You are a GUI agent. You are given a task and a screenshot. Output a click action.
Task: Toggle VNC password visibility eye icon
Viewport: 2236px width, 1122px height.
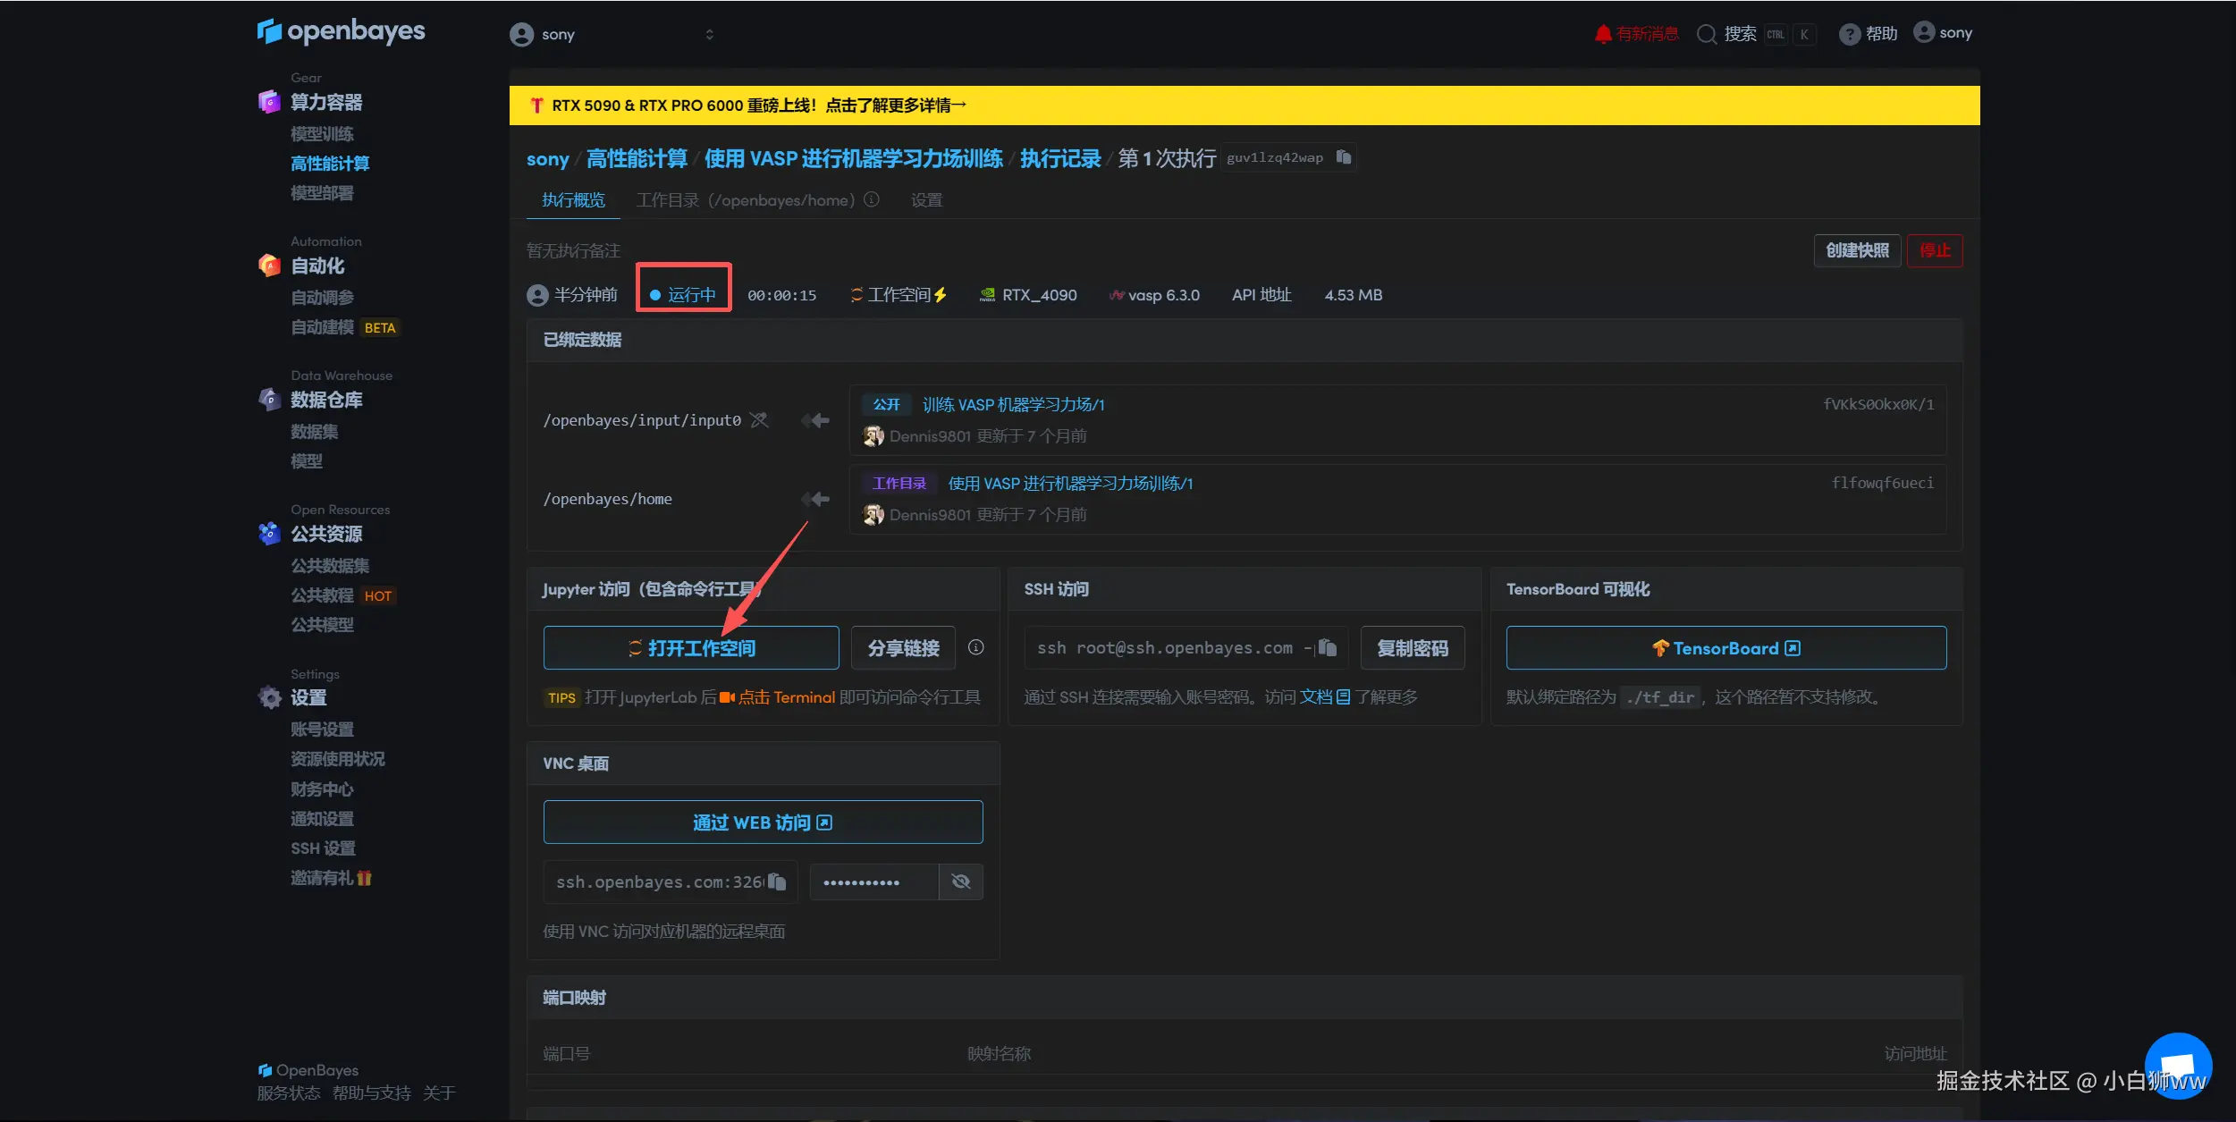point(961,882)
